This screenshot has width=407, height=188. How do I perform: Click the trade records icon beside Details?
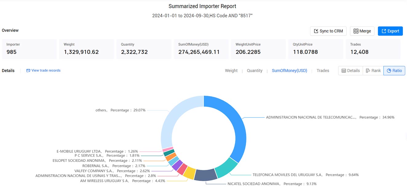[28, 71]
